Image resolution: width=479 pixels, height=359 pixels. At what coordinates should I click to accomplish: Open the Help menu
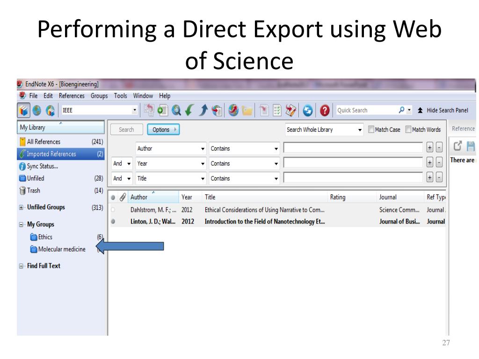pyautogui.click(x=164, y=96)
